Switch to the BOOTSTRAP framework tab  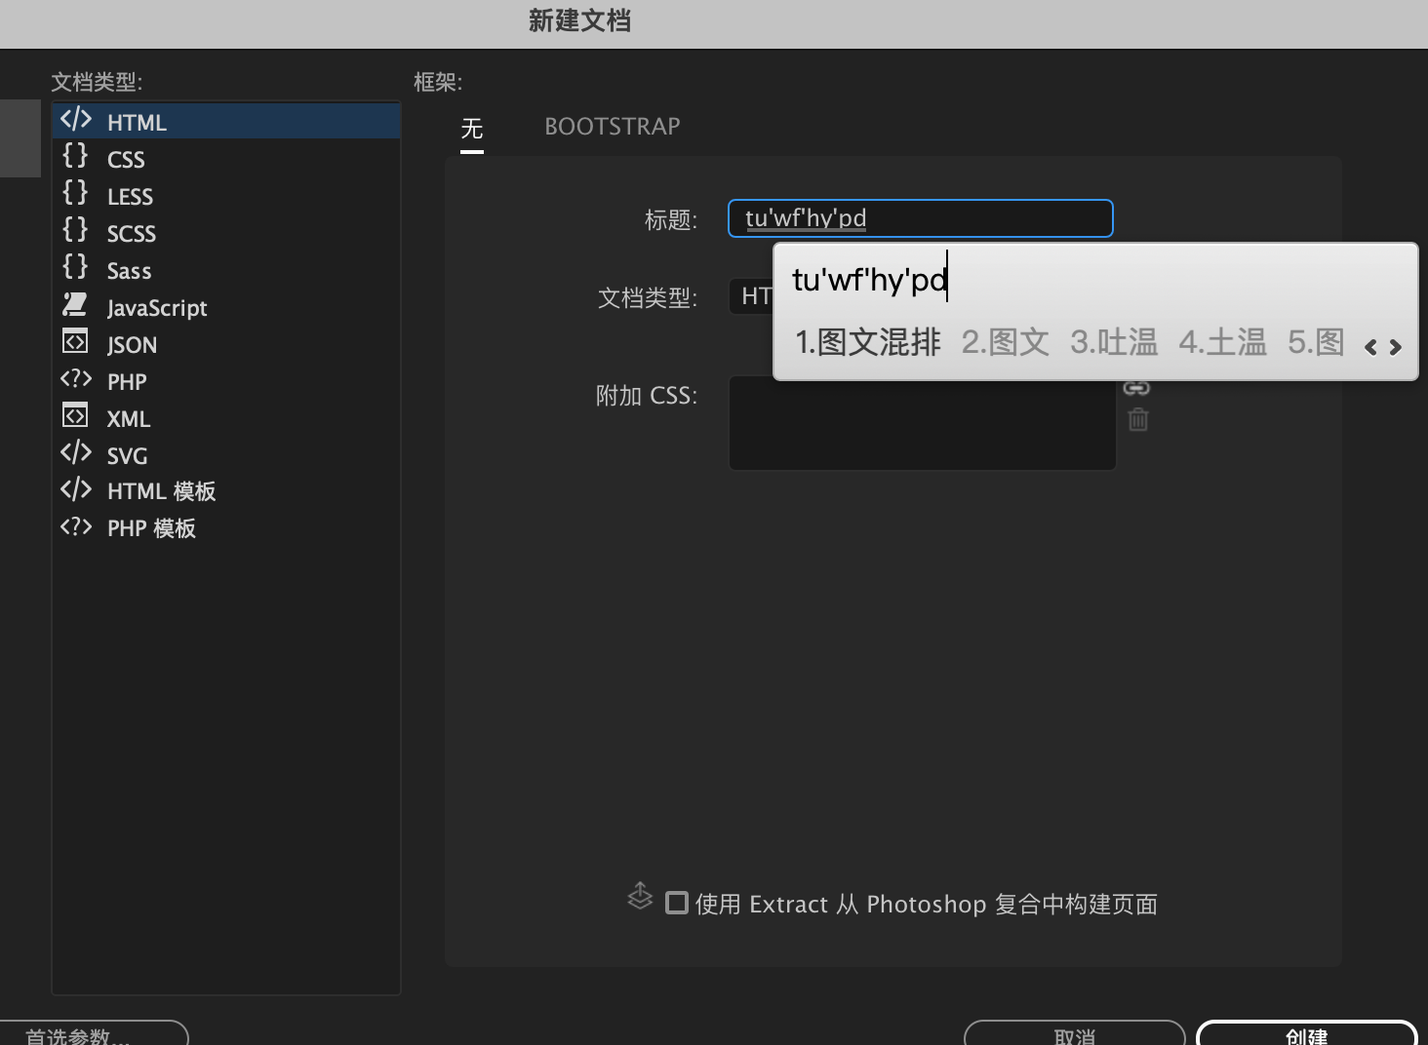[612, 126]
